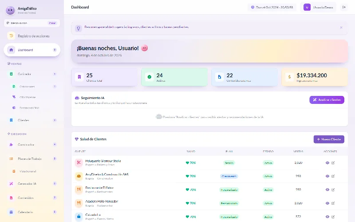Click the Dashboard home icon in sidebar
Image resolution: width=355 pixels, height=222 pixels.
pyautogui.click(x=11, y=50)
